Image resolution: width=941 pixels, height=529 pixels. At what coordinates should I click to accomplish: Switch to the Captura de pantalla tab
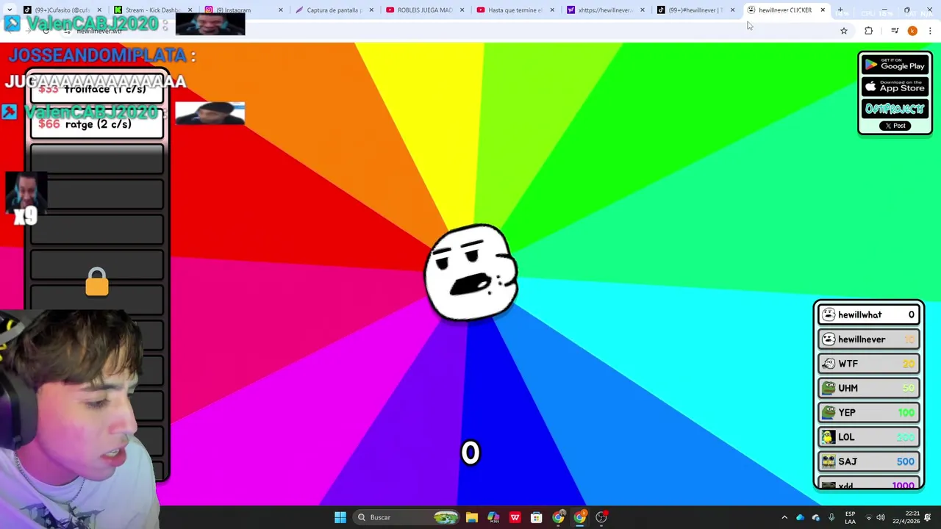point(334,10)
